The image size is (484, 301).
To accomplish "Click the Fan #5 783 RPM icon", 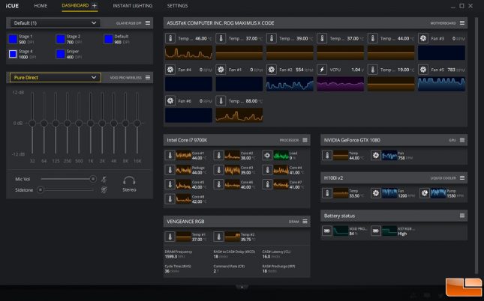I will click(x=423, y=70).
